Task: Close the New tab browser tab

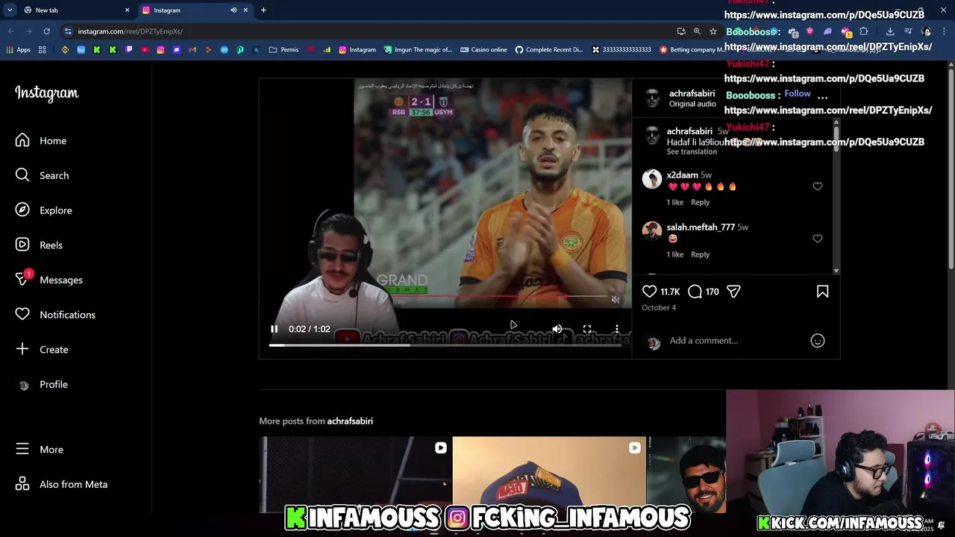Action: coord(127,10)
